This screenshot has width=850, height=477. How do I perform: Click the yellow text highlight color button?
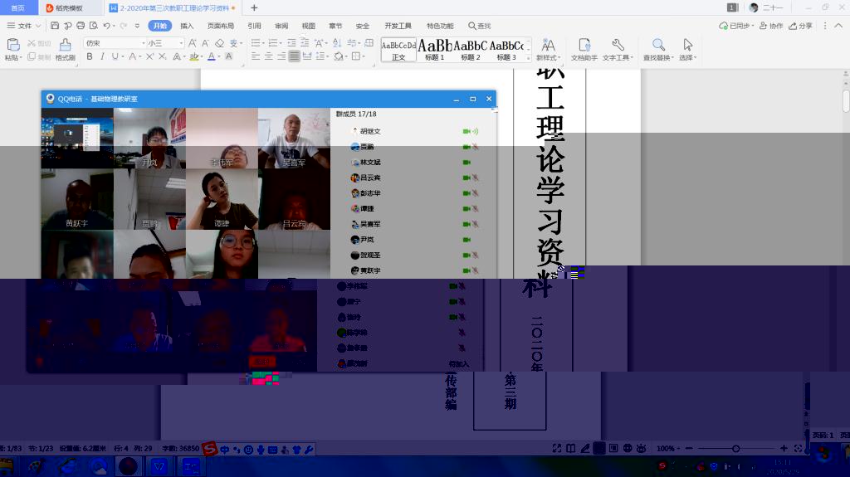pyautogui.click(x=193, y=56)
